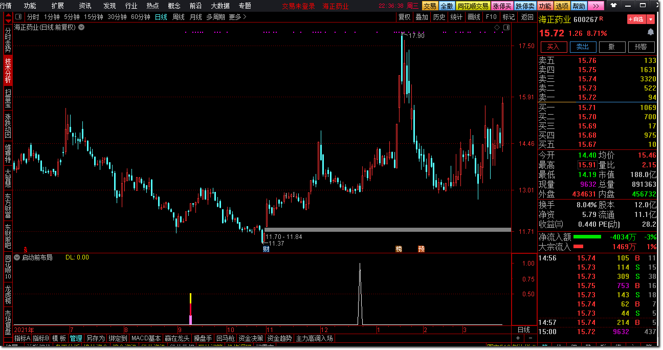Open 龙虎榜 in left sidebar
Viewport: 663px width, 350px height.
coord(8,295)
